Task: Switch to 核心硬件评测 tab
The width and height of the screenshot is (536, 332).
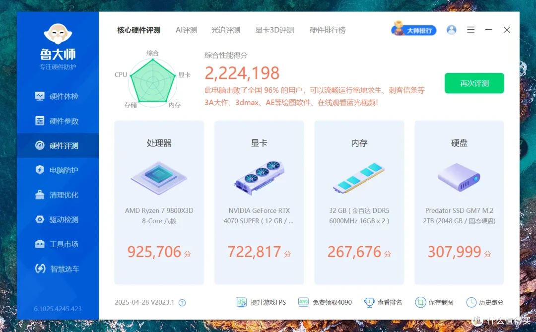Action: pyautogui.click(x=138, y=30)
